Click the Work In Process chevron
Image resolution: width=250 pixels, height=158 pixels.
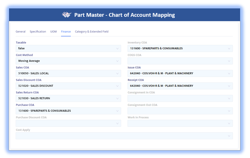(229, 123)
